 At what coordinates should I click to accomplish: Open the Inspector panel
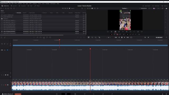(x=165, y=6)
